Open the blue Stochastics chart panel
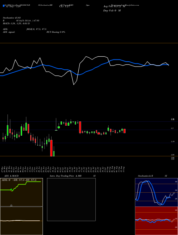 156,192
